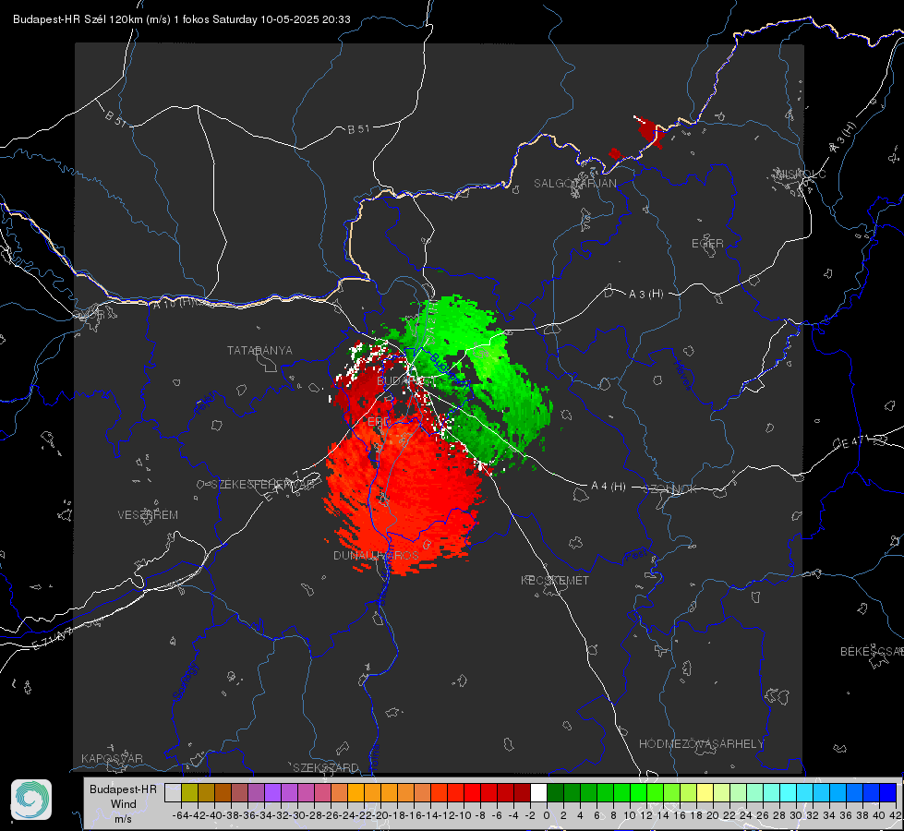The height and width of the screenshot is (831, 904).
Task: Select the KECSKEMÉT city label
Action: (555, 580)
